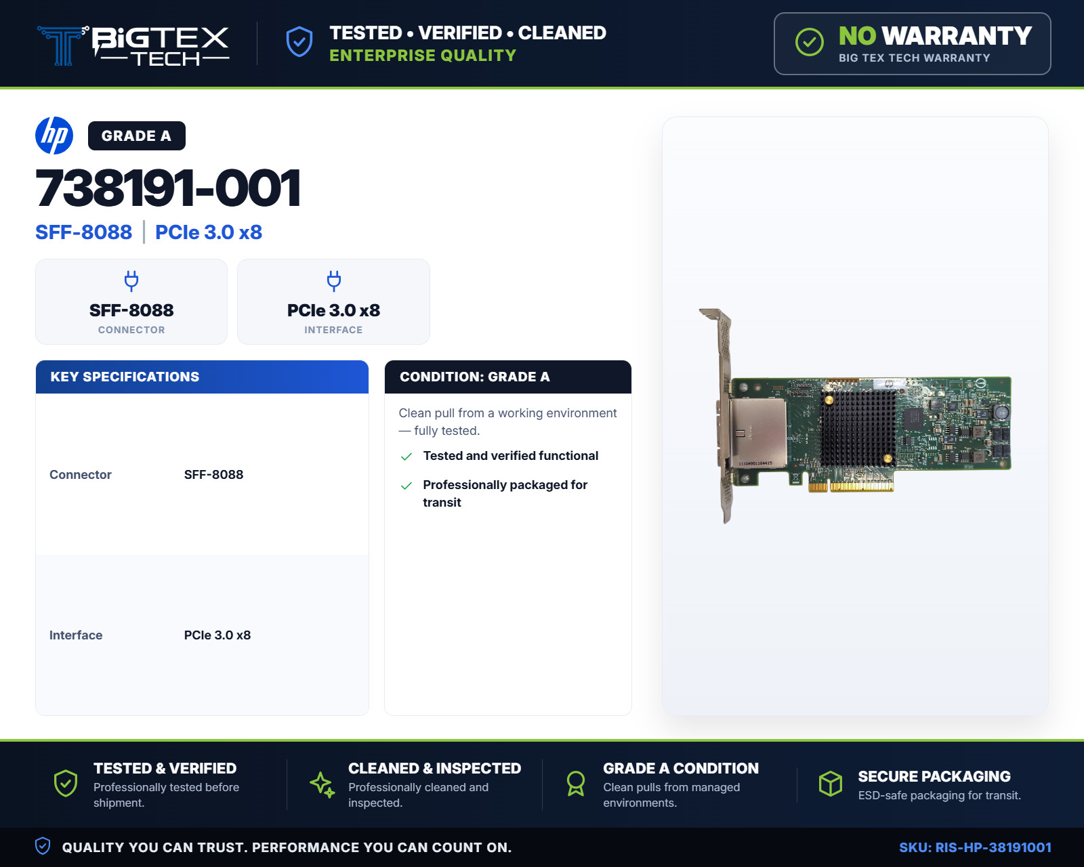This screenshot has width=1084, height=867.
Task: Click the CONDITION: GRADE A header
Action: point(508,377)
